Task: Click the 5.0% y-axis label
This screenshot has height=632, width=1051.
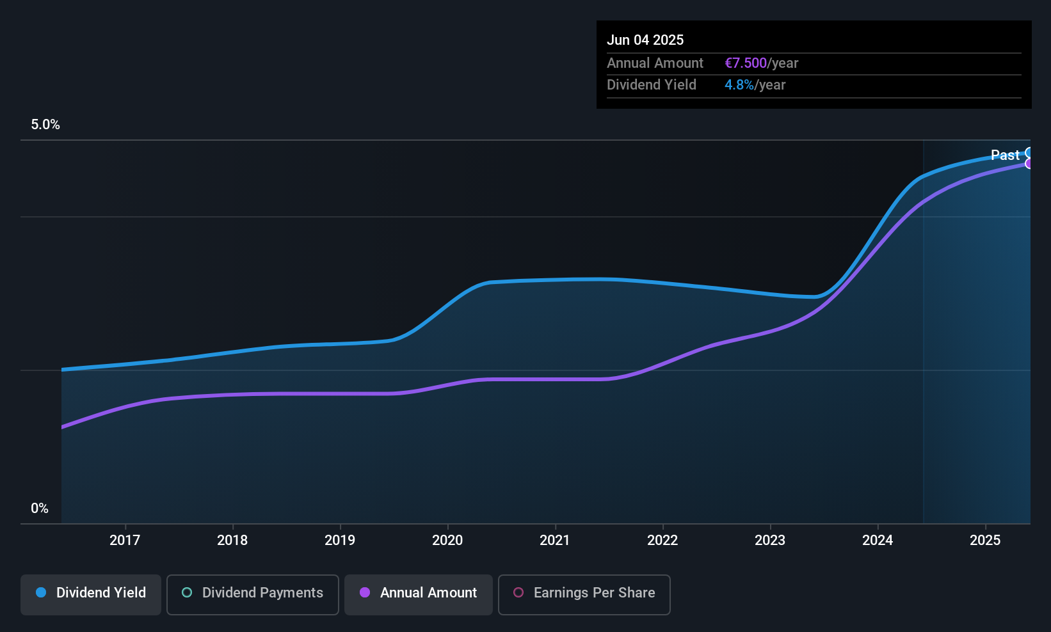Action: 45,125
